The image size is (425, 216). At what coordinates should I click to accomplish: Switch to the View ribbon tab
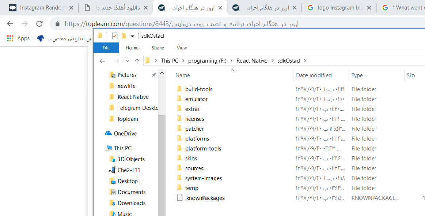(x=182, y=48)
